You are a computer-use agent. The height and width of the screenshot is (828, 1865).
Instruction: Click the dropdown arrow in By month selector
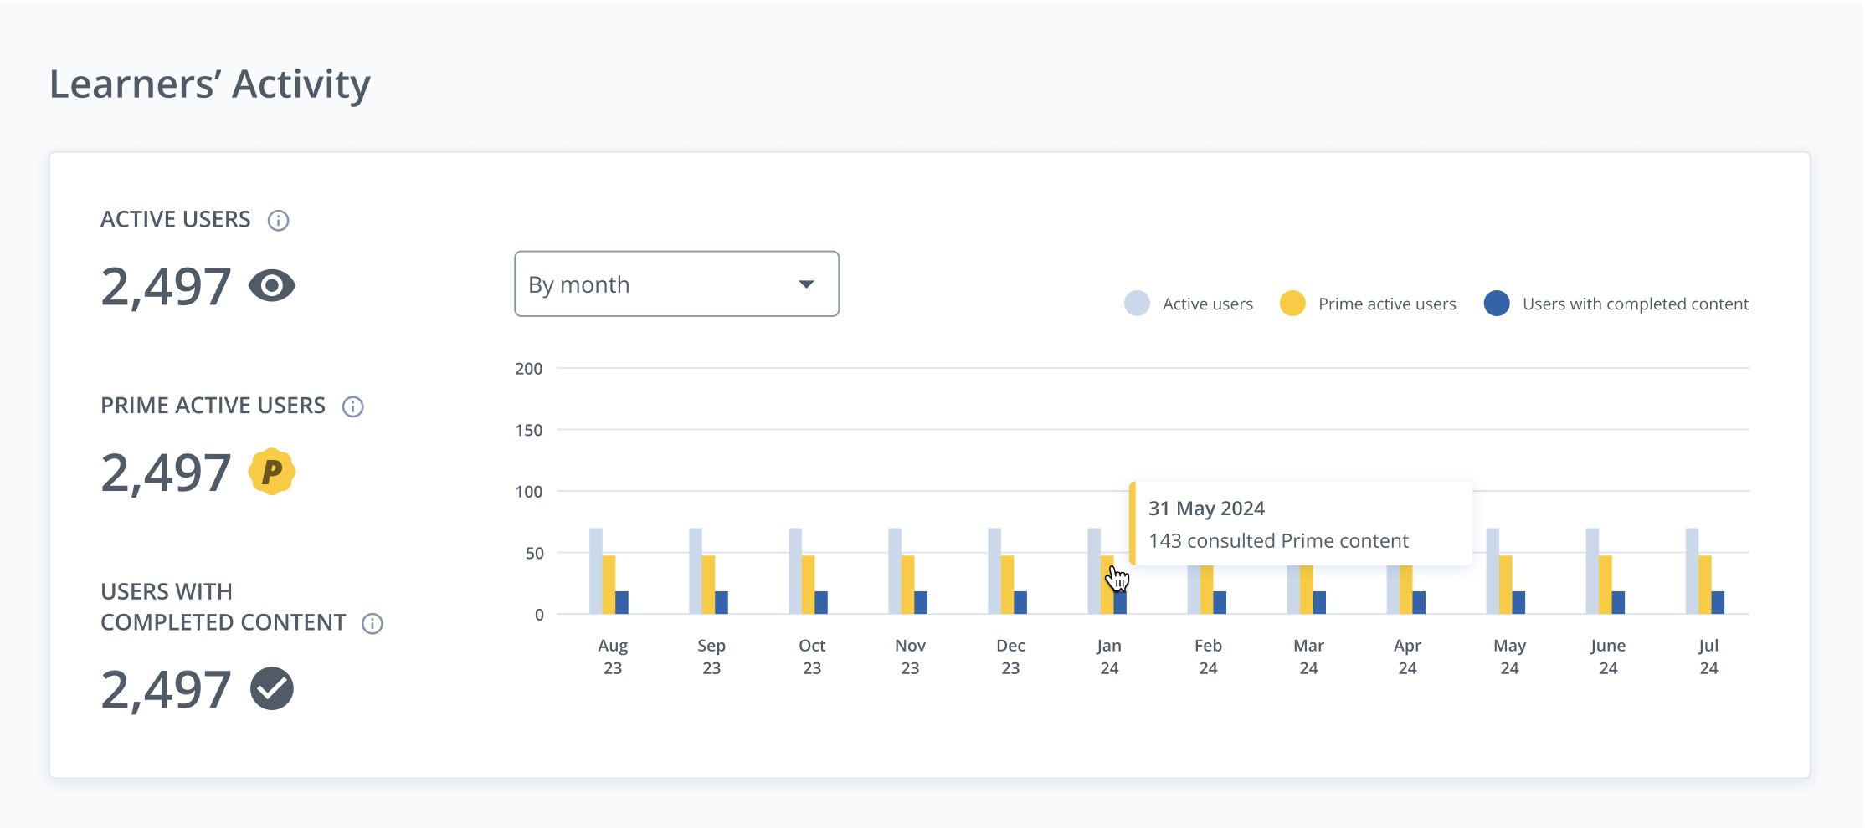tap(806, 284)
